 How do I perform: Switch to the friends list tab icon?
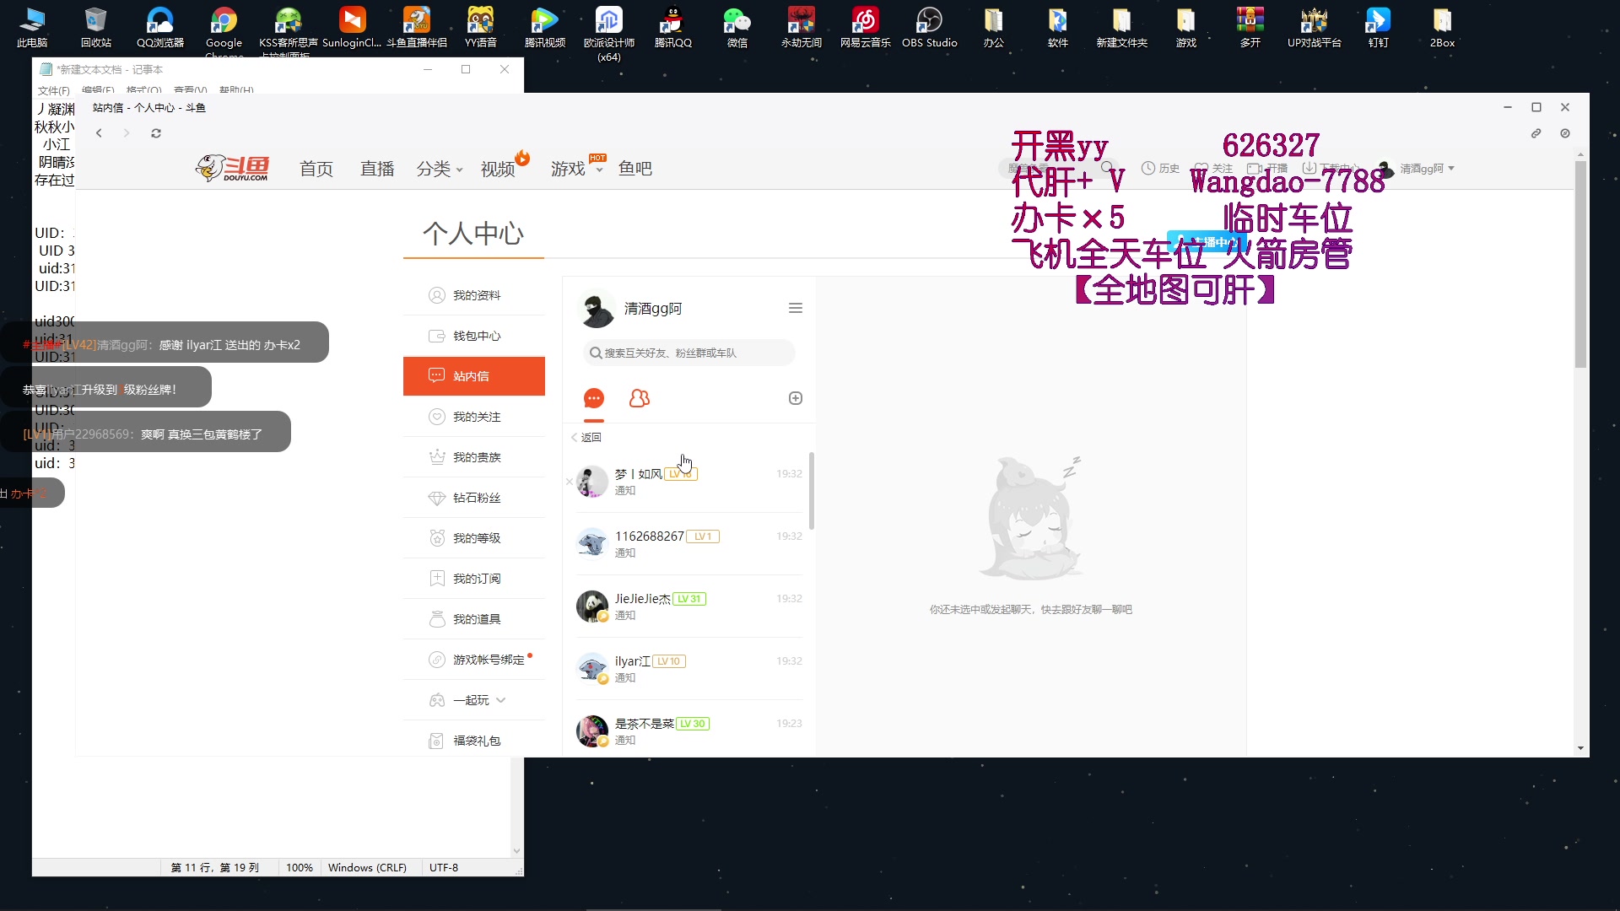pyautogui.click(x=640, y=398)
